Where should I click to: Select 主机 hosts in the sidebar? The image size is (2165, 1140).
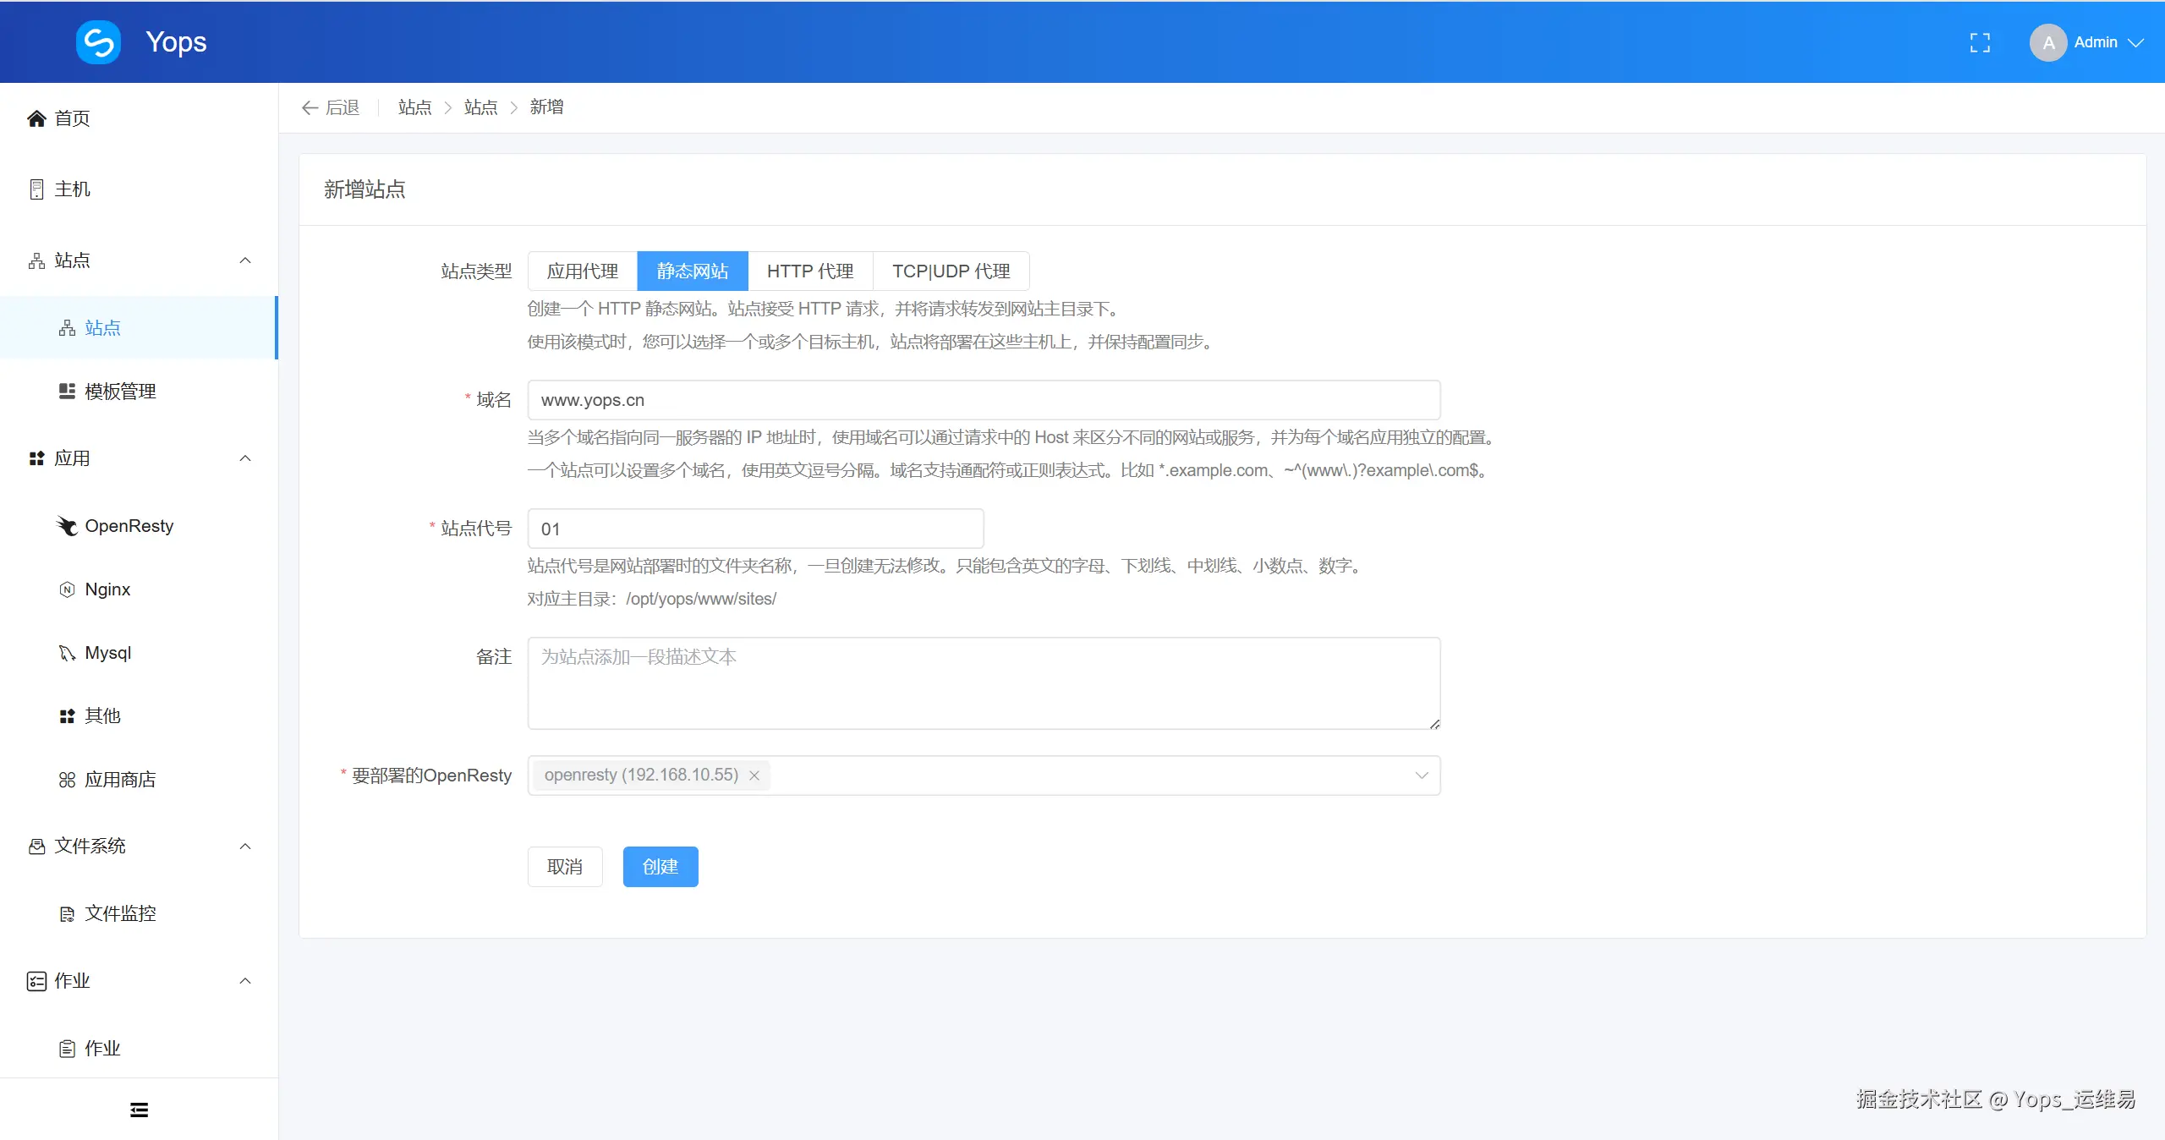pos(72,189)
